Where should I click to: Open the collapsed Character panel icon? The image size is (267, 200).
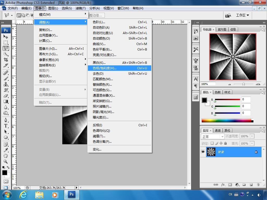pos(196,79)
